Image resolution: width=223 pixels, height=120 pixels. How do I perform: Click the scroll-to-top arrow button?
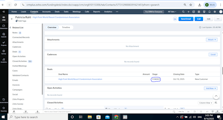pos(216,96)
